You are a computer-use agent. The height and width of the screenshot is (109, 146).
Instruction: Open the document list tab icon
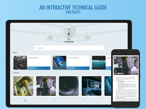(x=54, y=101)
